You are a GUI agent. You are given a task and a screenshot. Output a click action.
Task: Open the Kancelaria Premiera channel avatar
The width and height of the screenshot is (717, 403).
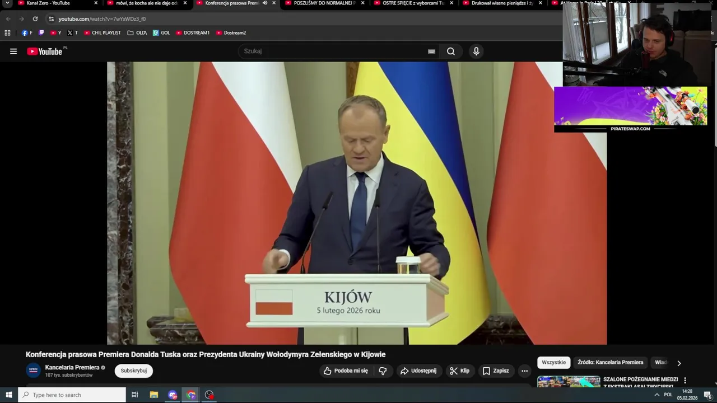click(x=33, y=370)
